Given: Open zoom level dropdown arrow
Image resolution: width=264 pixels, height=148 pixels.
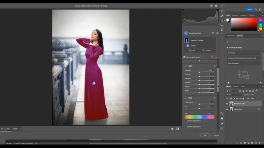Looking at the screenshot, I should click(20, 129).
